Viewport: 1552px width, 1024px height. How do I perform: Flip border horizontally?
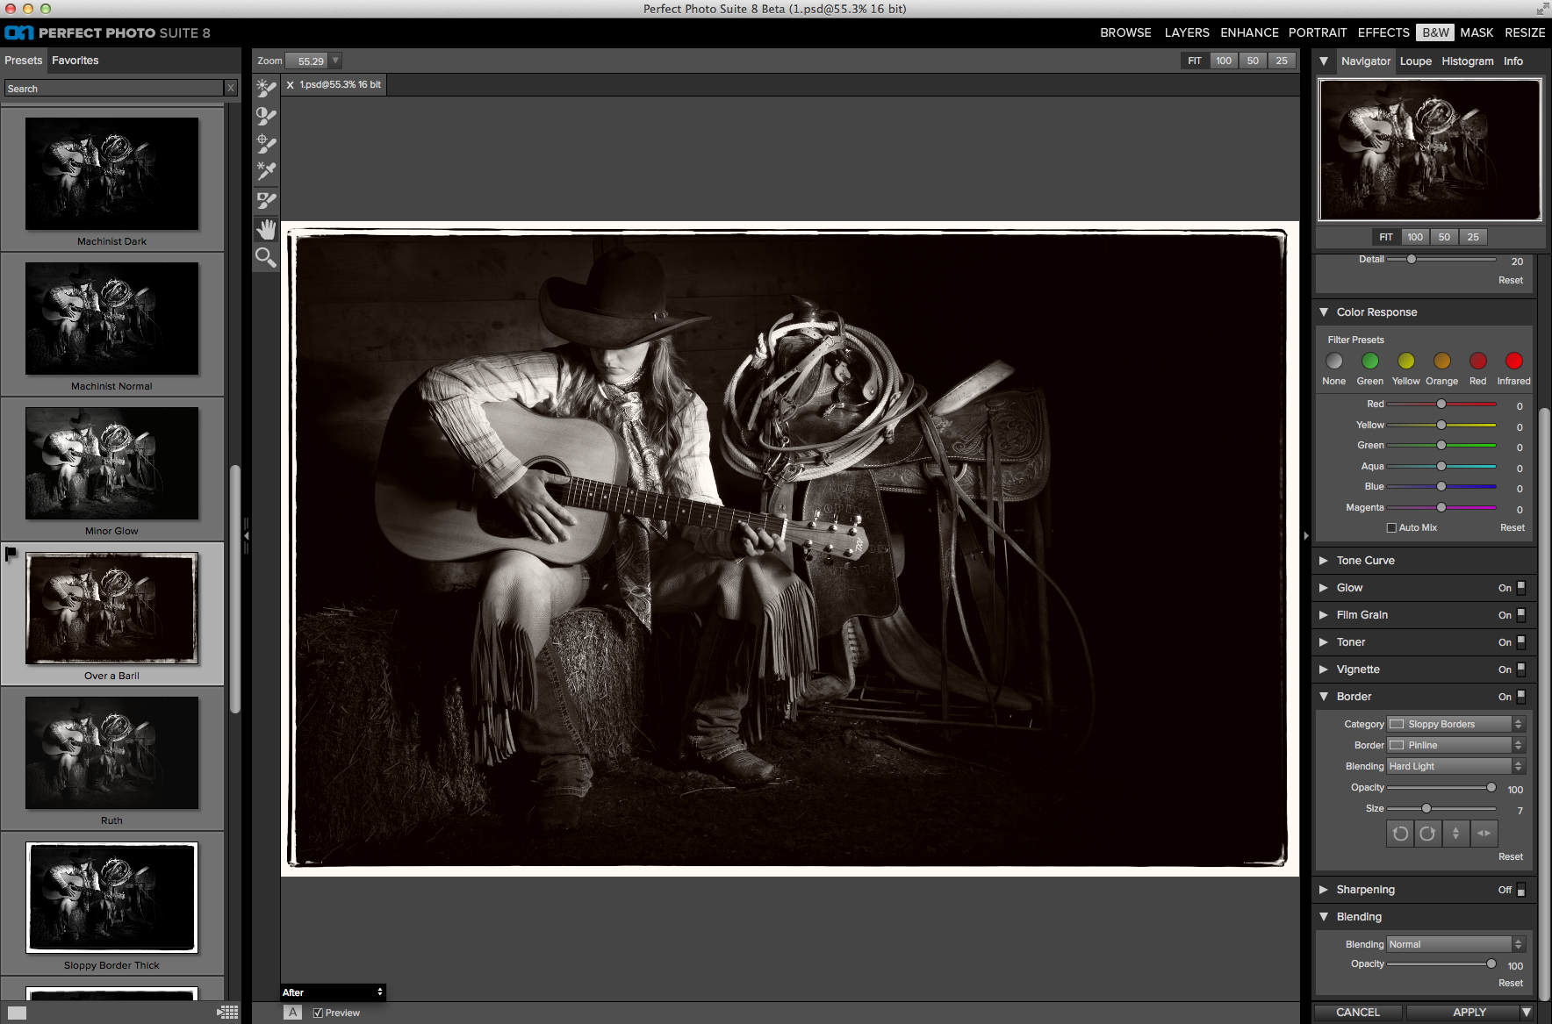(x=1484, y=834)
